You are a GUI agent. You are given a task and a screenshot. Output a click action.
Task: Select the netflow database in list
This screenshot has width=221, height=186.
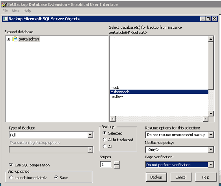117,96
